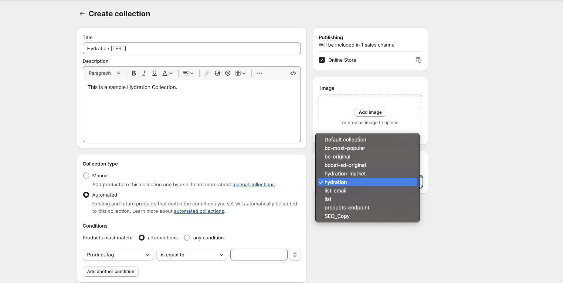Open the automated collections link

(x=199, y=211)
